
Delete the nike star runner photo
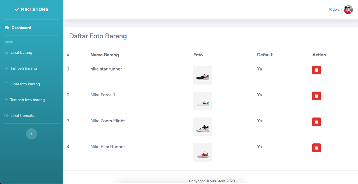coord(317,70)
